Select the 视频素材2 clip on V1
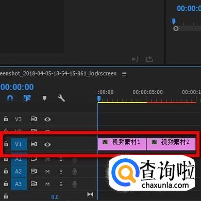The image size is (201, 201). [x=171, y=144]
